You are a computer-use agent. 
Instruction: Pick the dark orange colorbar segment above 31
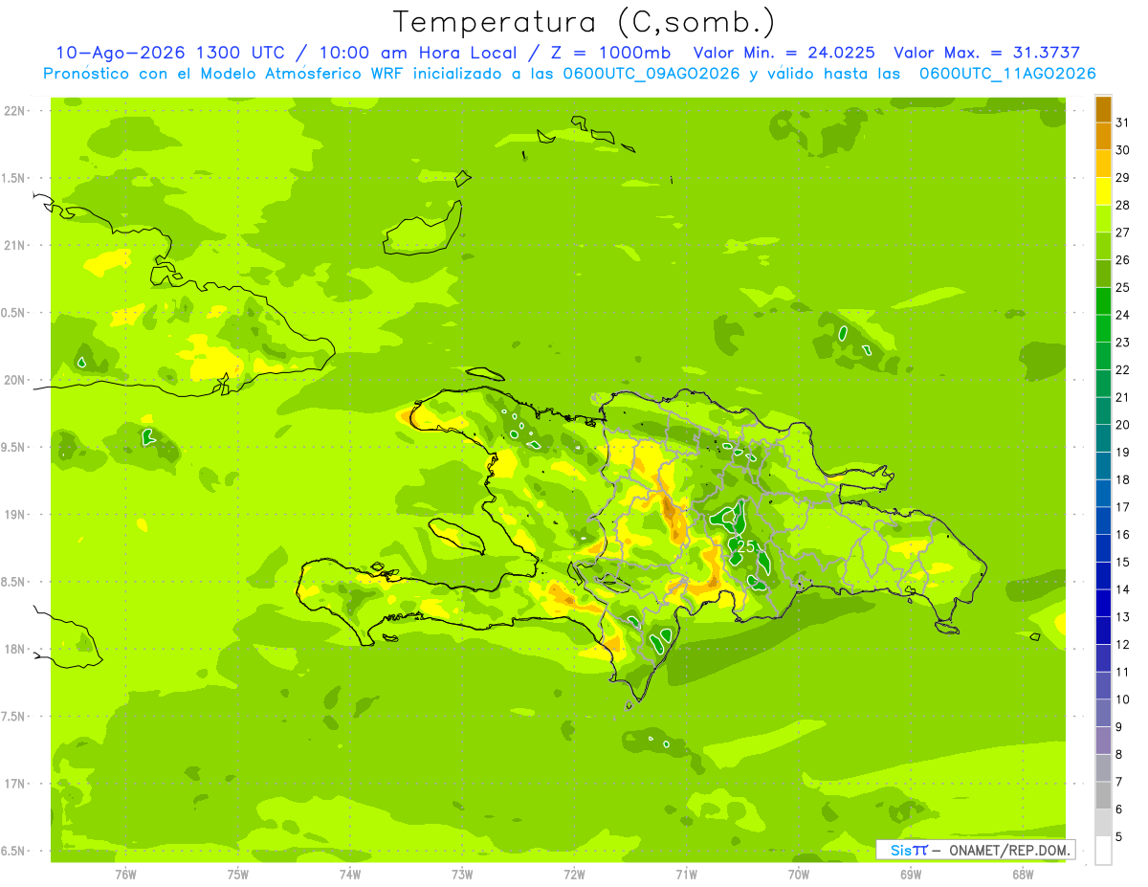click(1103, 109)
